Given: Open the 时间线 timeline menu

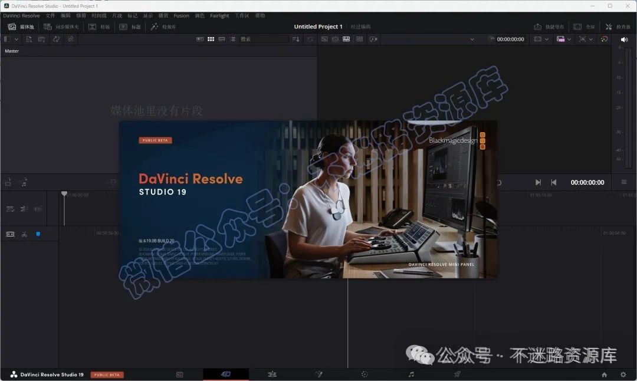Looking at the screenshot, I should [98, 15].
